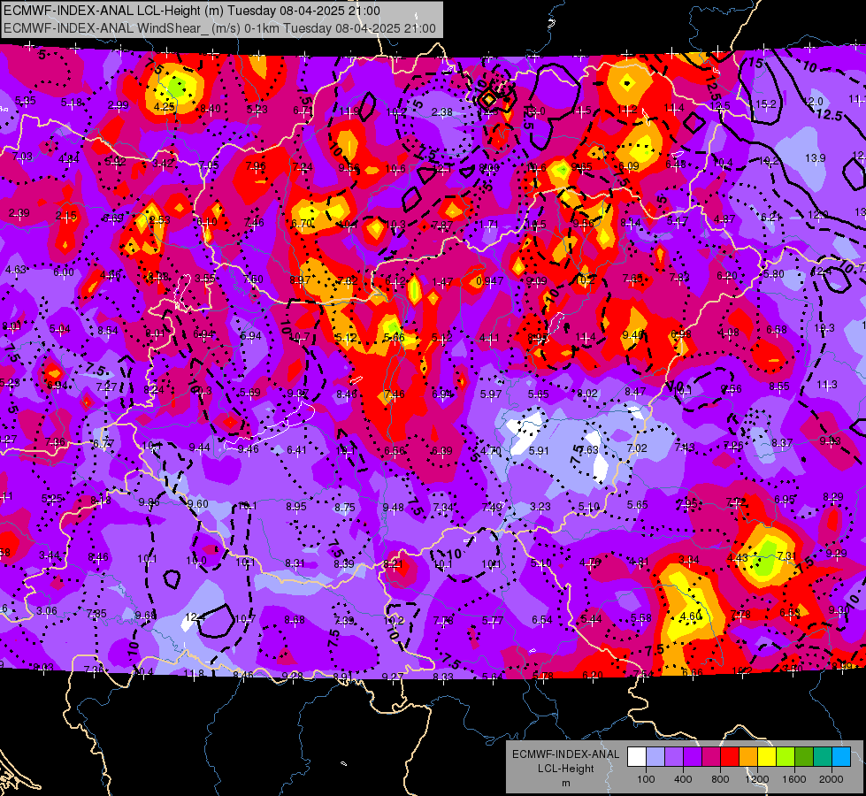This screenshot has height=796, width=866.
Task: Click the 4.25 value in the yellow-green hotspot
Action: pos(165,107)
